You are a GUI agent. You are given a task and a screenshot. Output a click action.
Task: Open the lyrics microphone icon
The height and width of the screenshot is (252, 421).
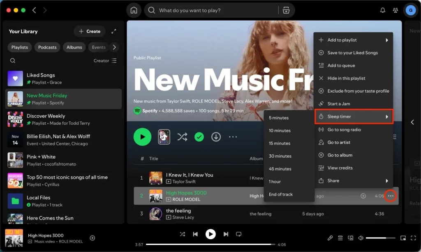(x=330, y=238)
